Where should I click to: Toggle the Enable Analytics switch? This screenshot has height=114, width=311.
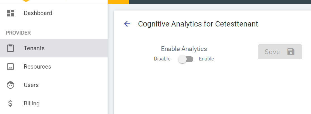point(186,59)
